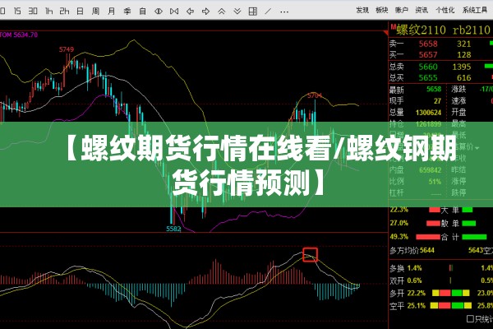Image resolution: width=493 pixels, height=329 pixels.
Task: Click the double up chevron icon
Action: [x=221, y=12]
